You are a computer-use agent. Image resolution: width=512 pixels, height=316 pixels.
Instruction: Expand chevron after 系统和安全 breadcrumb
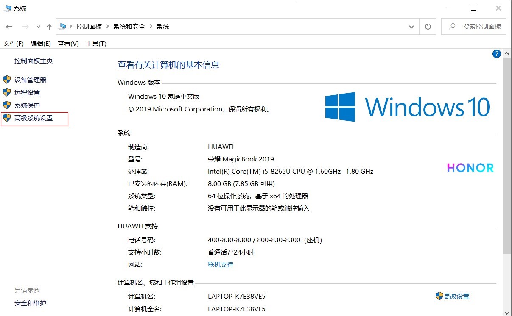(x=151, y=27)
